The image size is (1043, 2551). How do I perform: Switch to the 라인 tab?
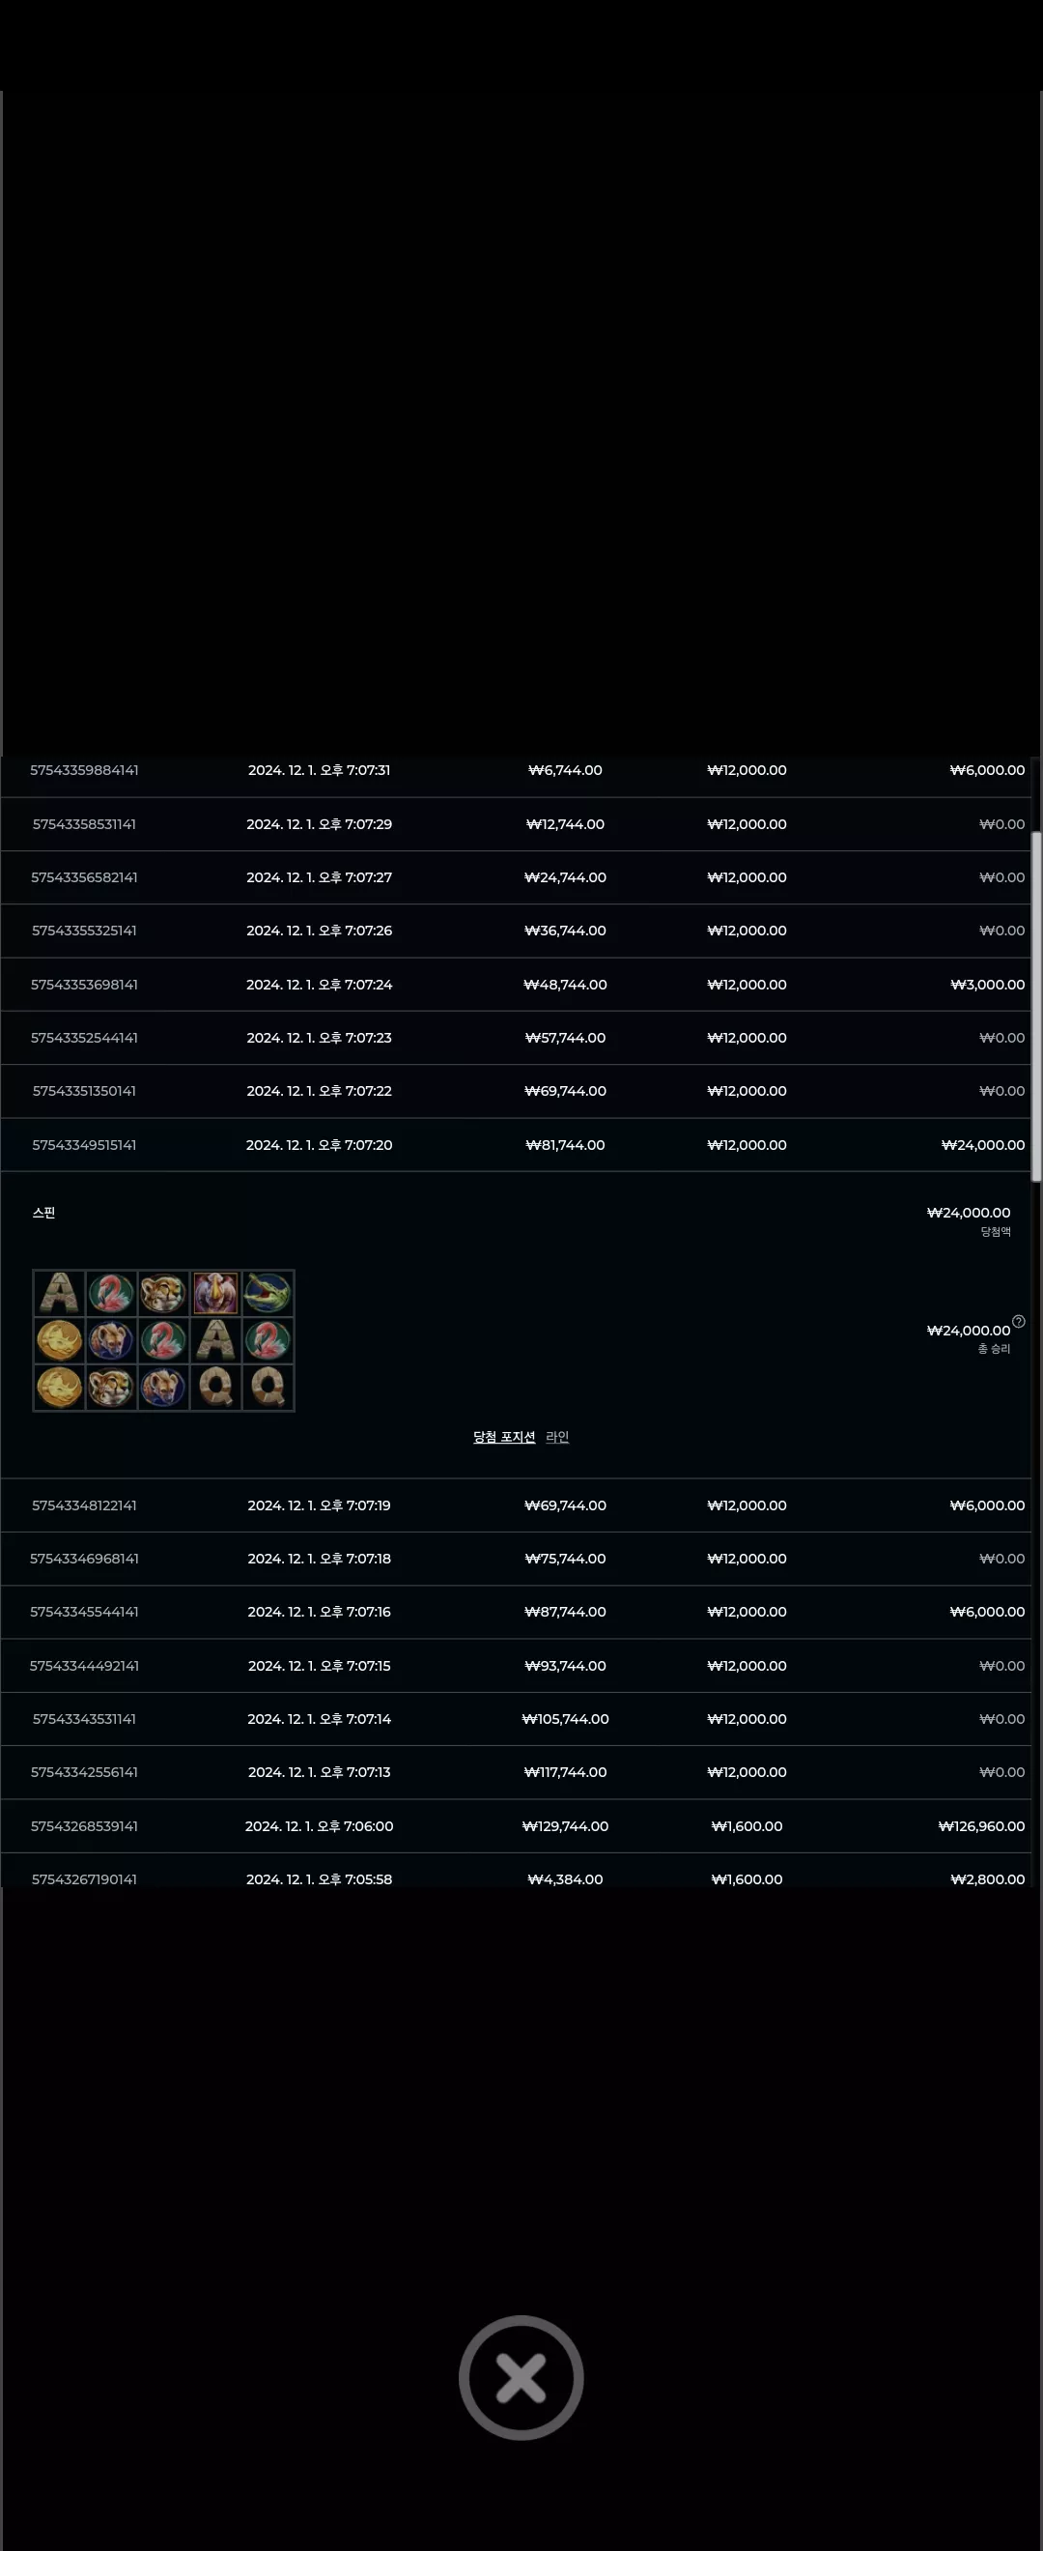[557, 1437]
